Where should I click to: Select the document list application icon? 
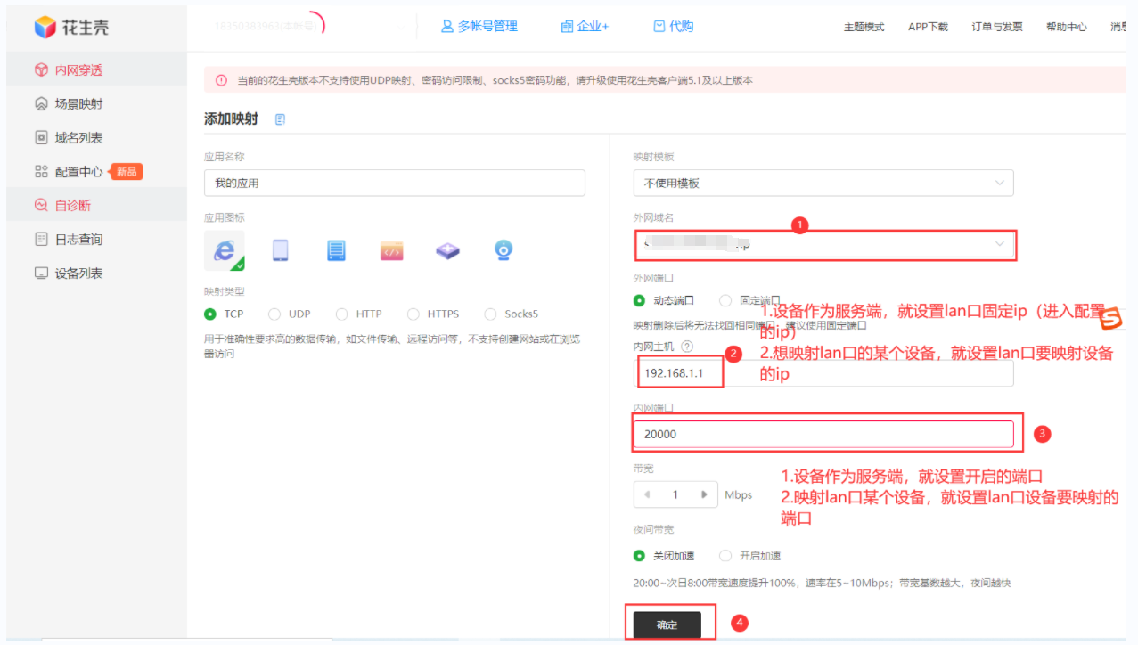336,250
